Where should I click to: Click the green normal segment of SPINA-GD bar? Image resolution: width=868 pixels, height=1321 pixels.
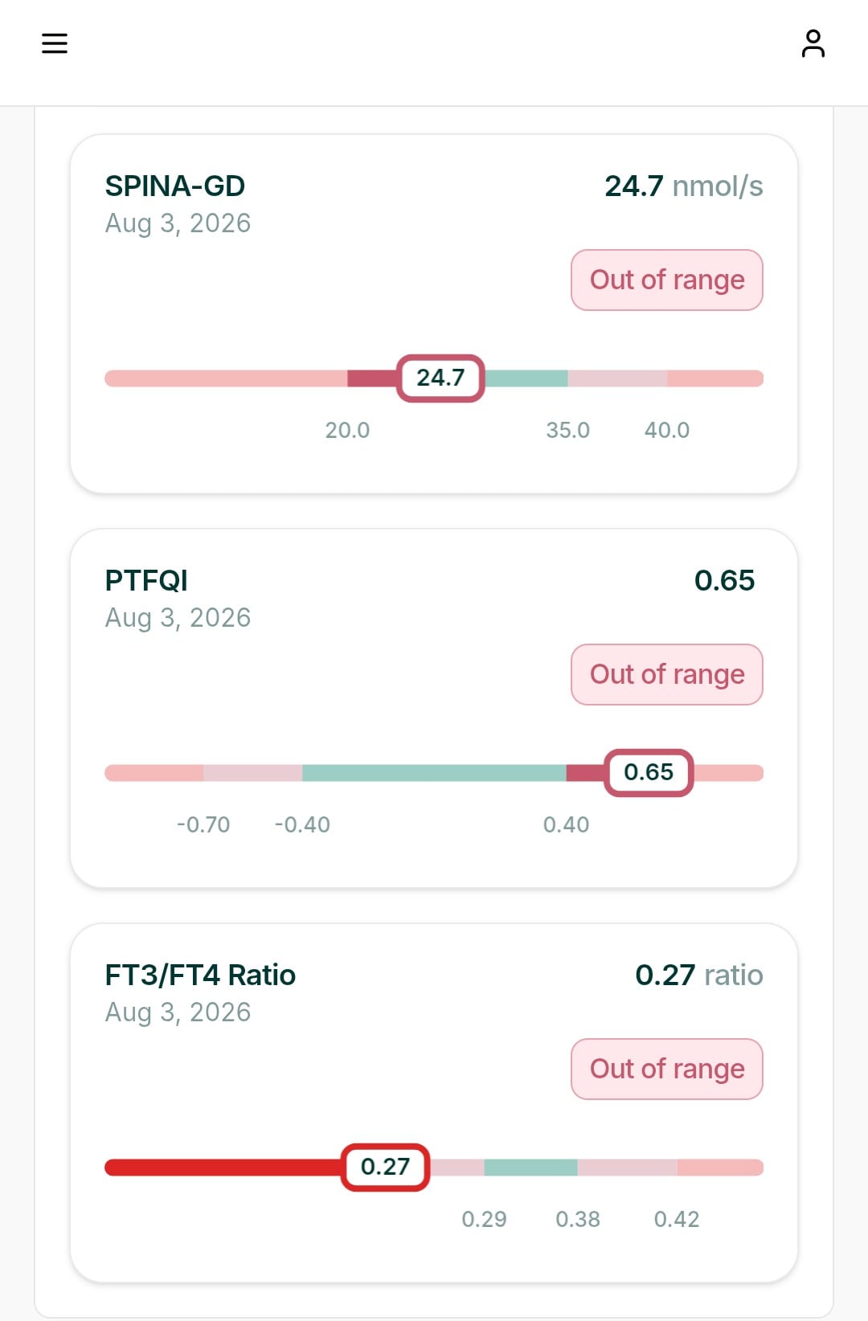click(x=526, y=378)
